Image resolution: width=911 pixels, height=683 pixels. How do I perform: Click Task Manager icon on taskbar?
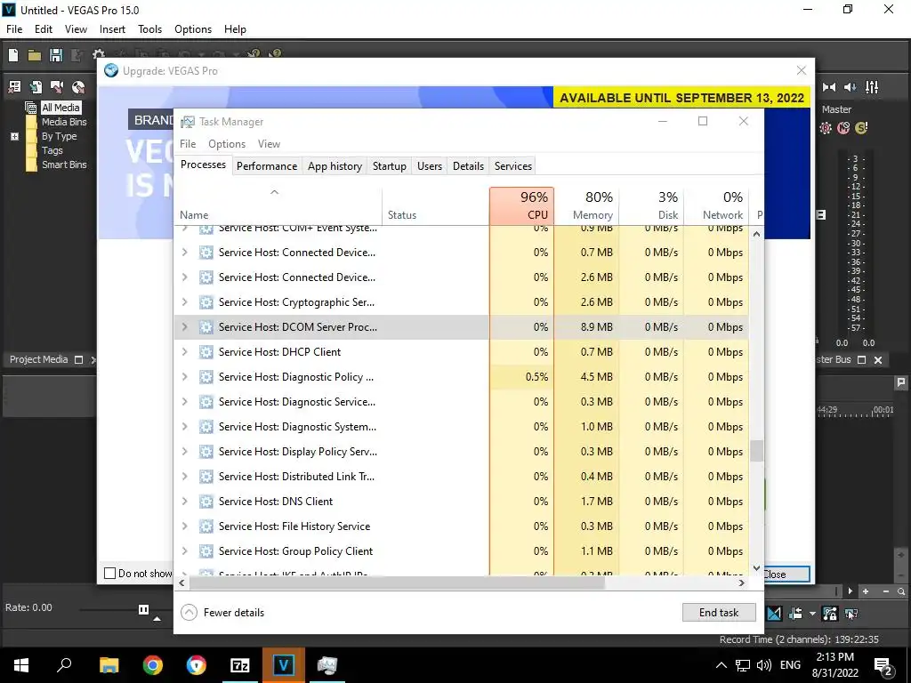click(327, 665)
